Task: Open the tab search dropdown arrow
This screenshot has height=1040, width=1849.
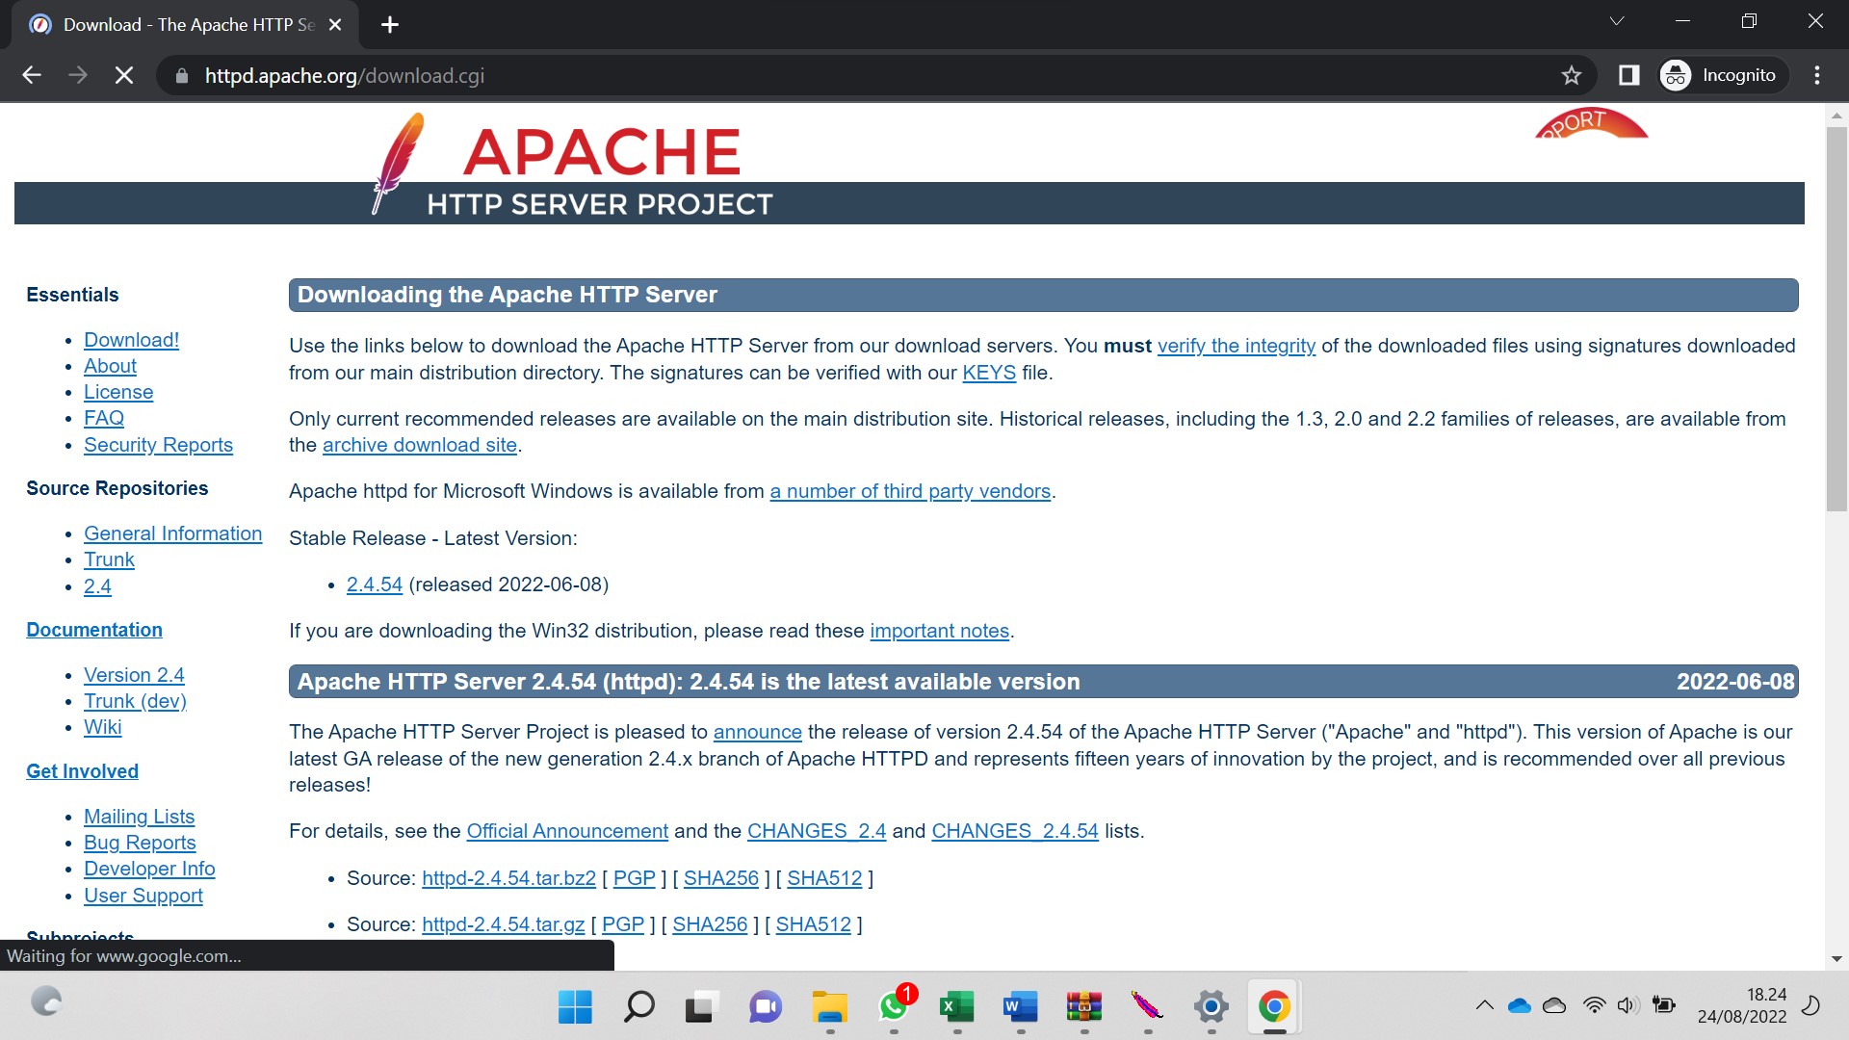Action: click(1617, 20)
